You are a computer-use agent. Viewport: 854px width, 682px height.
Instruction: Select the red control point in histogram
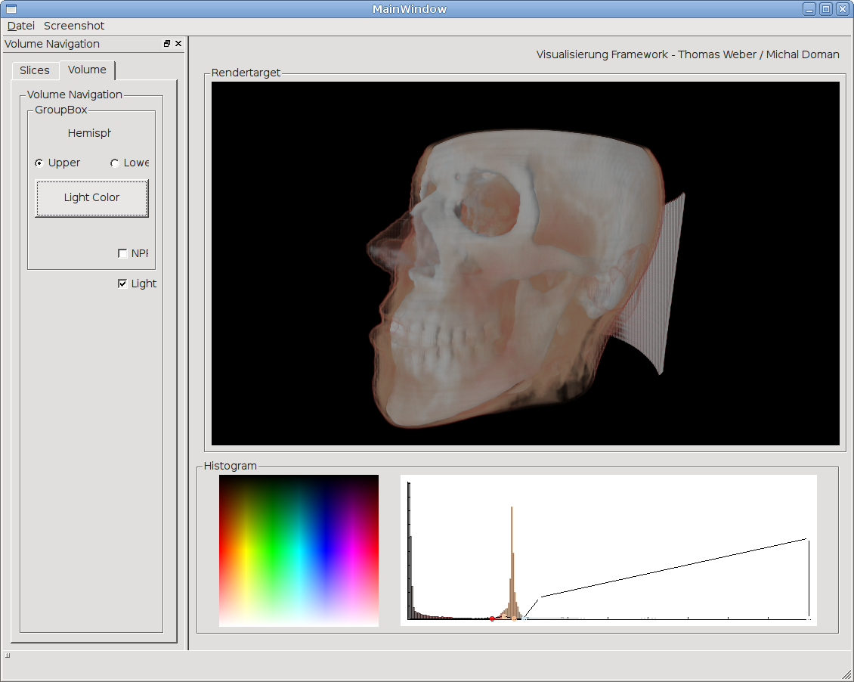coord(492,618)
